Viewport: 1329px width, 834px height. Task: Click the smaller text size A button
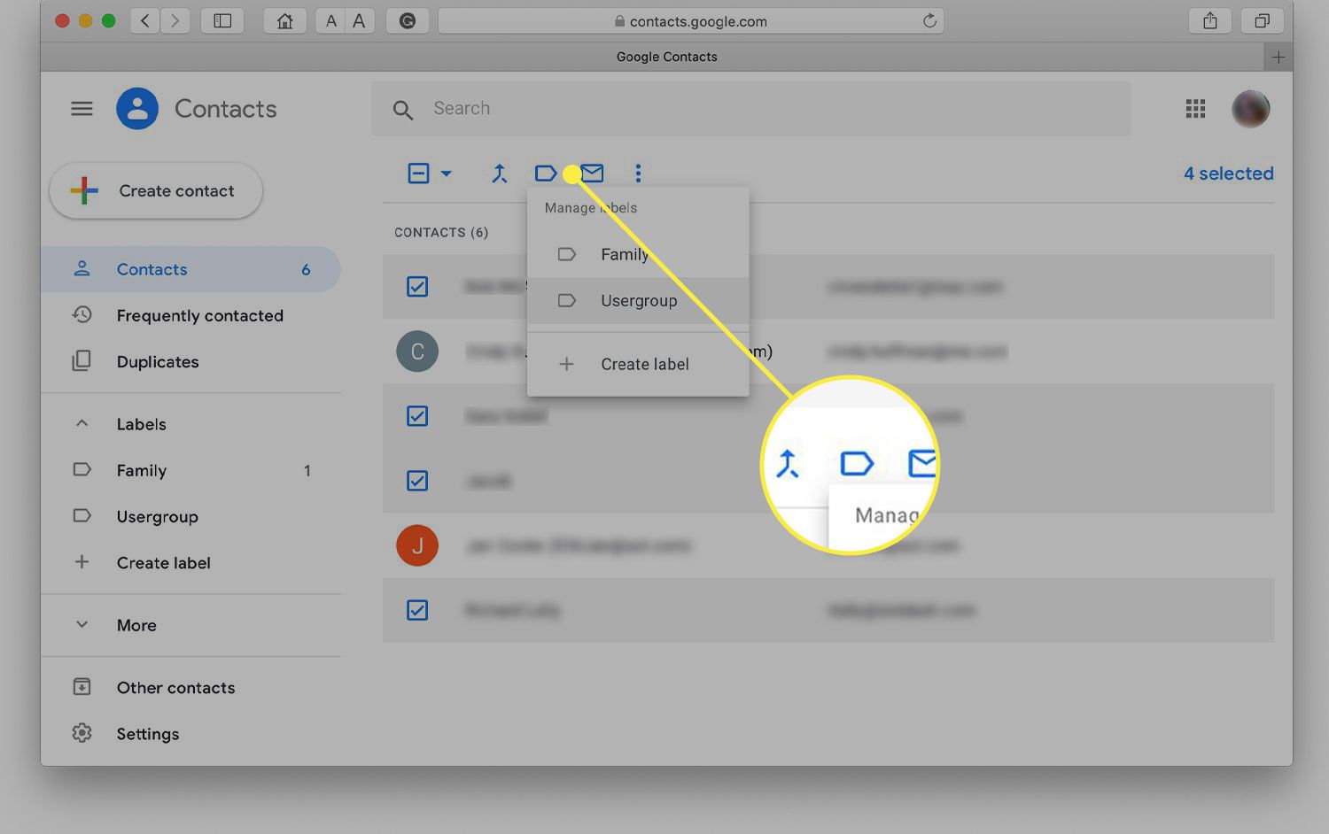[331, 20]
